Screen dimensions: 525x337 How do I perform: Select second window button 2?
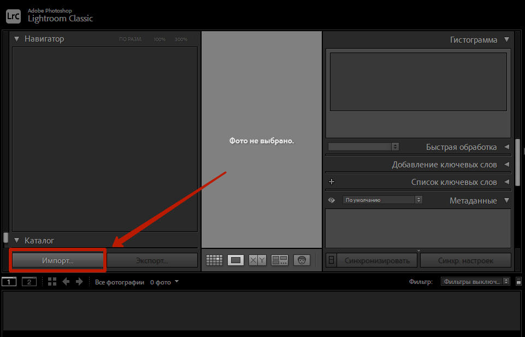point(29,282)
